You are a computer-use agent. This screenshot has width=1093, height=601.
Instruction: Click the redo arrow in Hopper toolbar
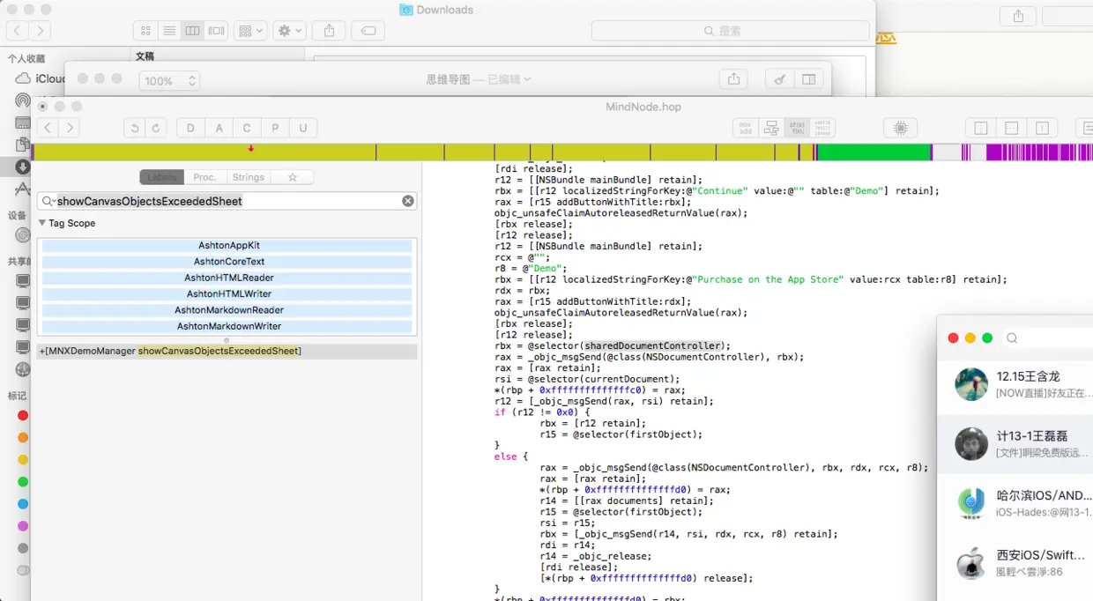156,128
